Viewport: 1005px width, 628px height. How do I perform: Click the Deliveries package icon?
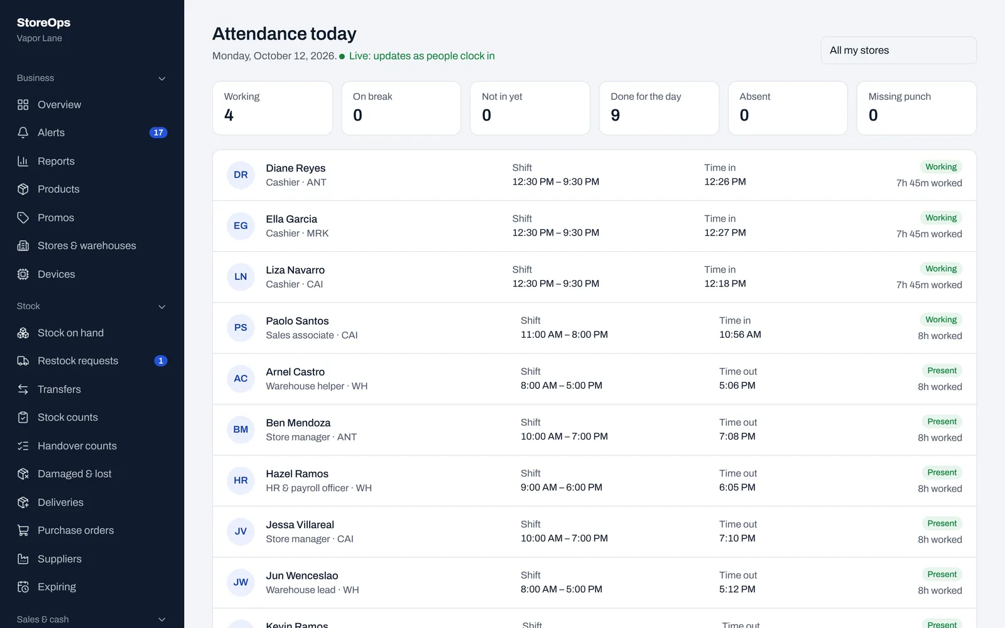(23, 502)
